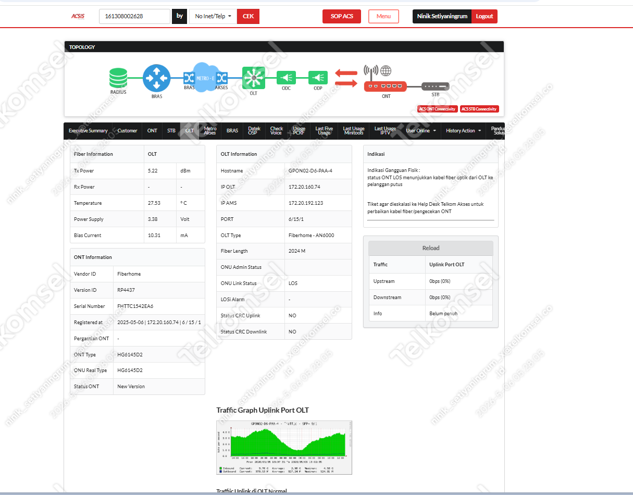Screen dimensions: 633x495
Task: Focus the customer number search field
Action: [x=134, y=16]
